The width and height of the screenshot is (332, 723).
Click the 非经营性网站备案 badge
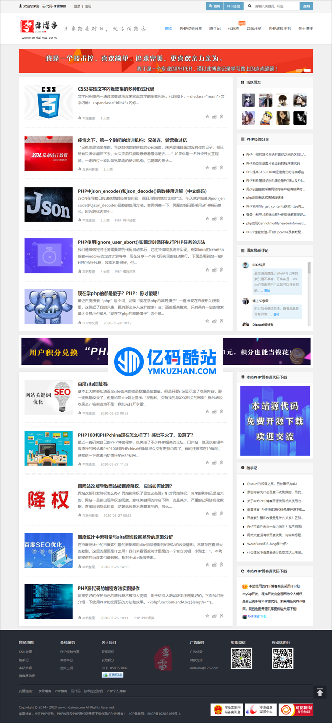(227, 710)
